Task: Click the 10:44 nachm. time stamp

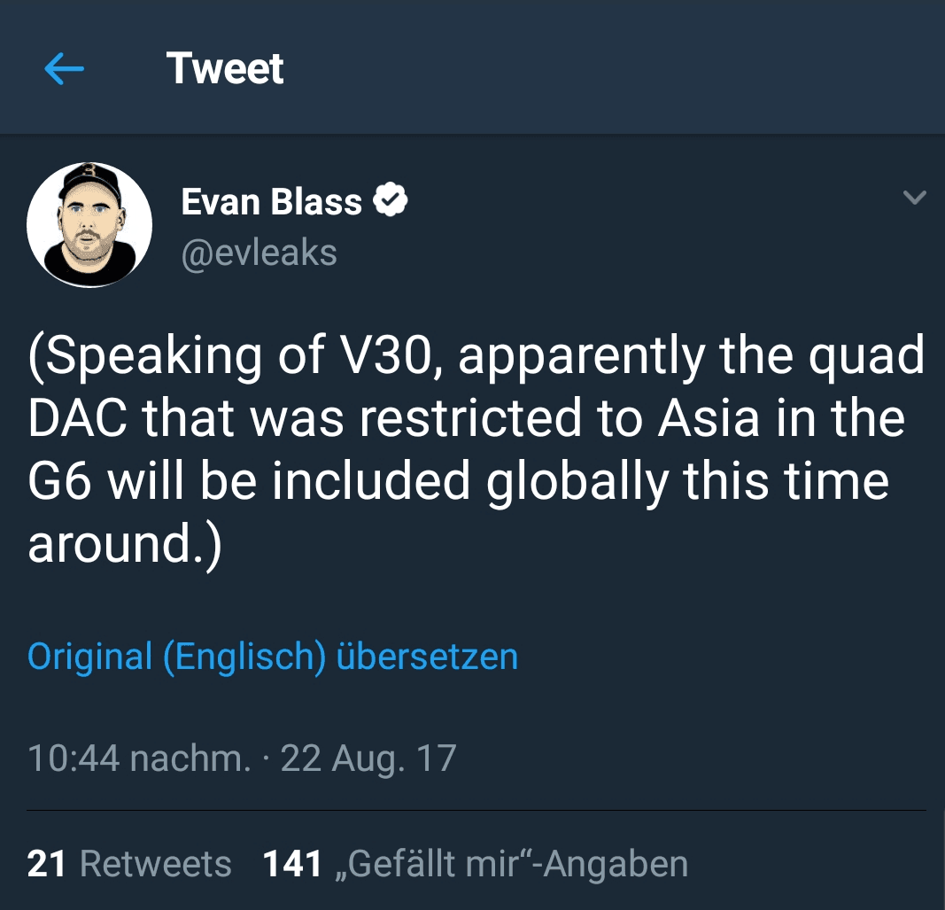Action: (x=139, y=758)
